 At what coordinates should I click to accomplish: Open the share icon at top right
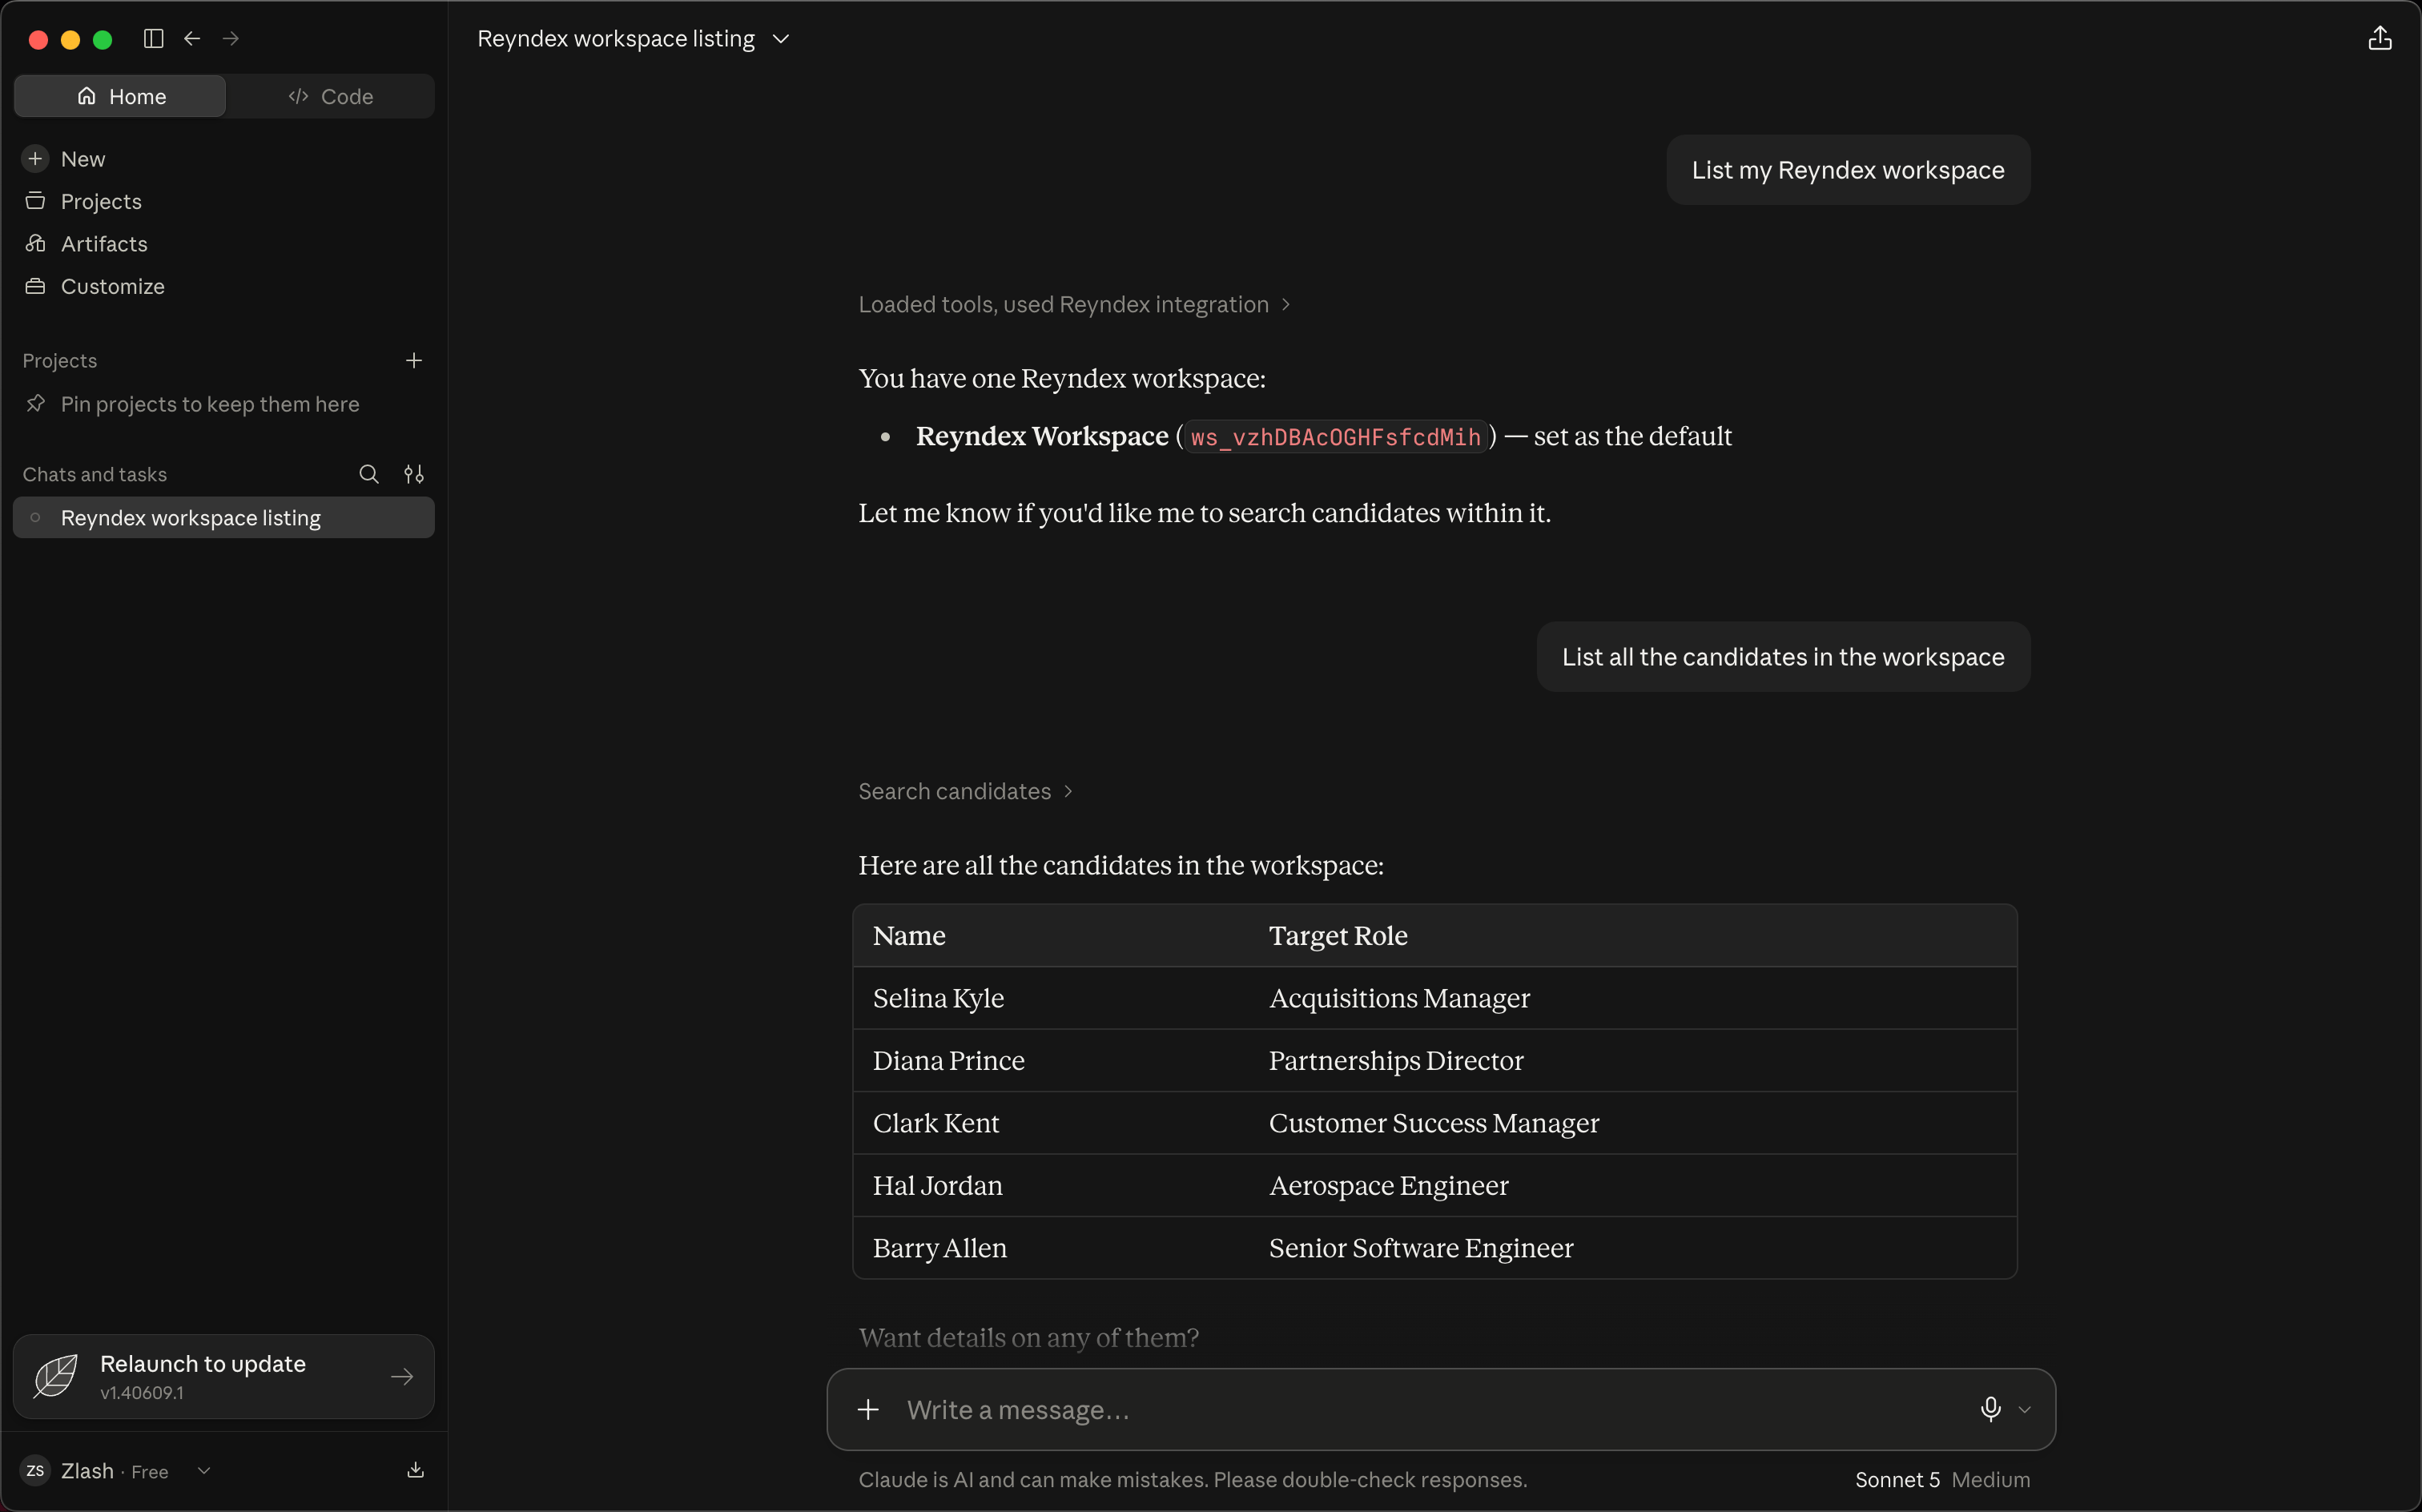click(x=2379, y=38)
